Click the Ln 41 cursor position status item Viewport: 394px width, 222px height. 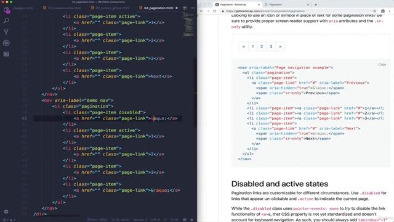coord(121,220)
